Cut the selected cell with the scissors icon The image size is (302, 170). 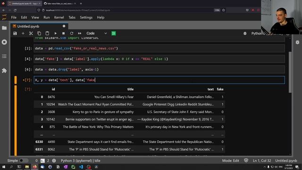(31, 34)
